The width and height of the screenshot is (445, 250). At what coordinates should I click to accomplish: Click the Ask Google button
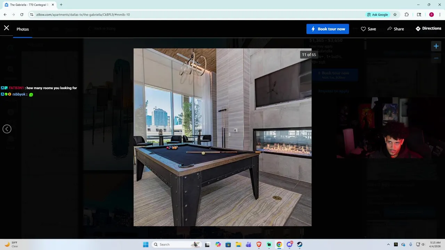377,15
